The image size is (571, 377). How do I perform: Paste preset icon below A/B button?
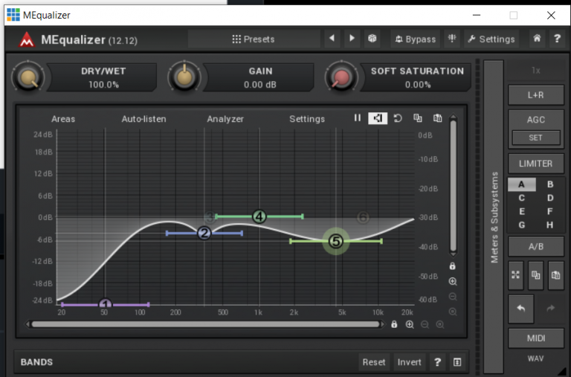click(x=555, y=275)
